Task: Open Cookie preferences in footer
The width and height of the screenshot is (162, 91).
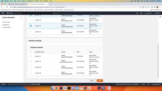Action: [x=156, y=84]
